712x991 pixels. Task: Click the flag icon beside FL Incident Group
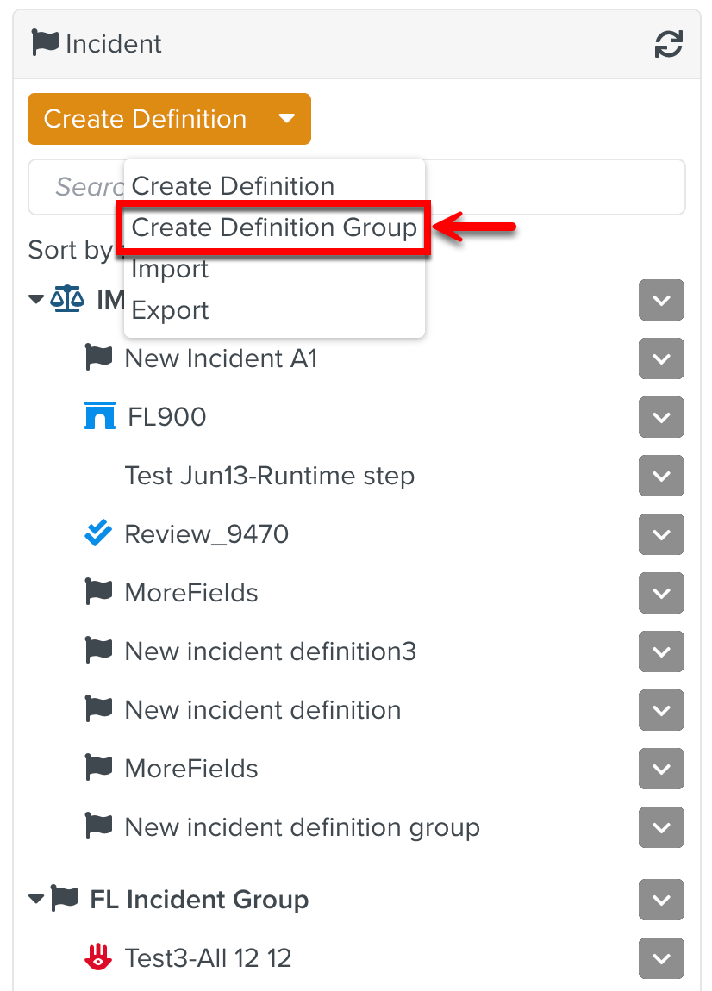click(67, 900)
